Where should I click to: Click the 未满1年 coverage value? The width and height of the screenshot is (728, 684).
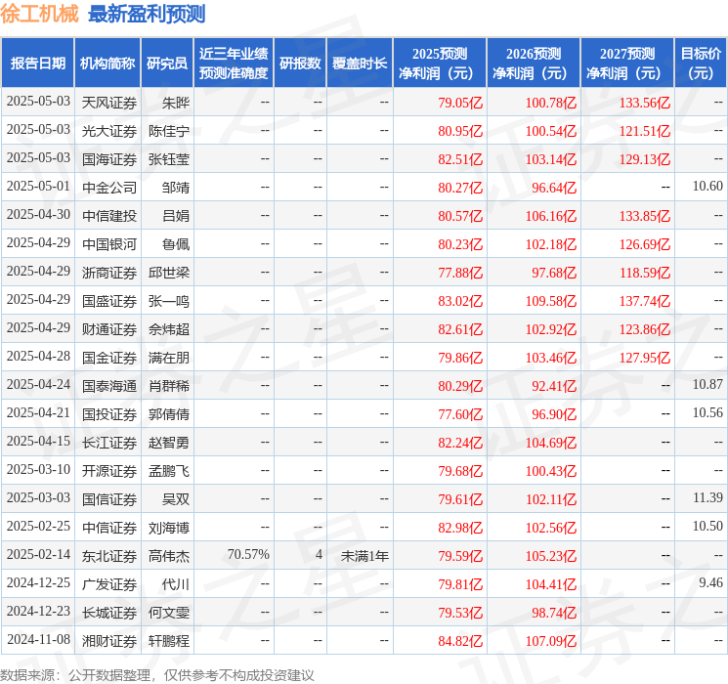[364, 556]
